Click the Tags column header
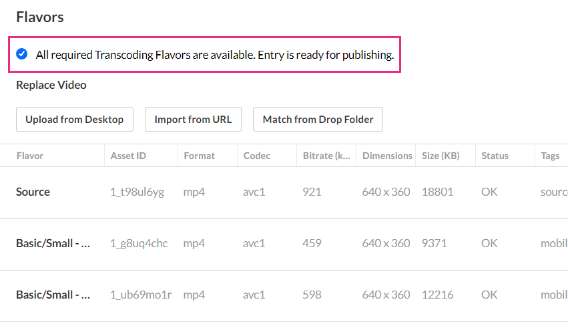The height and width of the screenshot is (328, 568). [x=550, y=156]
